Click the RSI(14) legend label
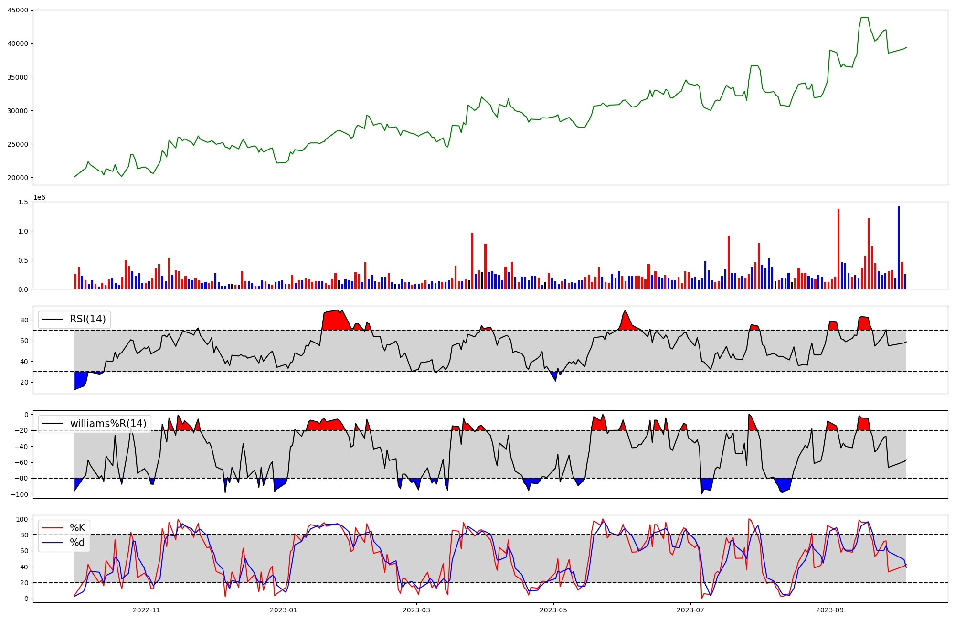Image resolution: width=955 pixels, height=621 pixels. 88,319
